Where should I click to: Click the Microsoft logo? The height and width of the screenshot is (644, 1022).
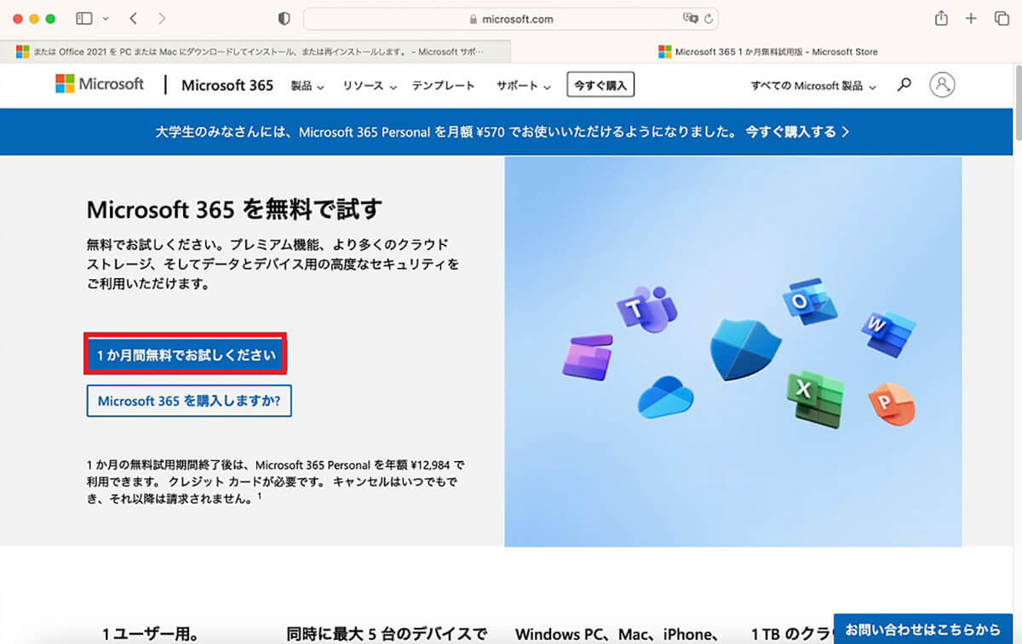tap(100, 83)
